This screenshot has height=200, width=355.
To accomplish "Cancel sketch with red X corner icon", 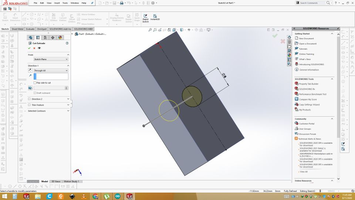I will click(283, 41).
